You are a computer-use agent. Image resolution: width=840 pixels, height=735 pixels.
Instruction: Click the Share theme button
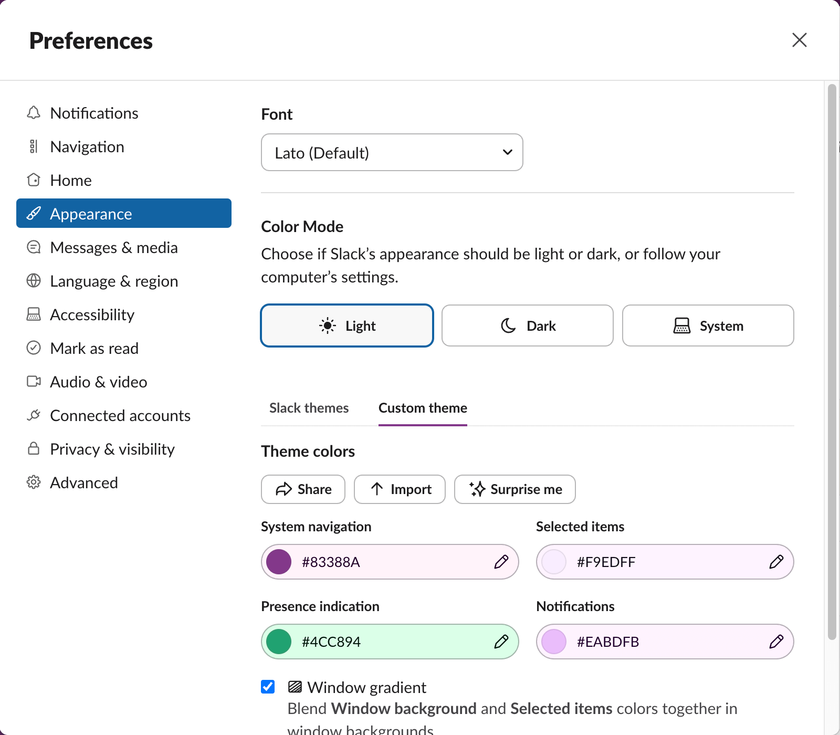coord(303,489)
